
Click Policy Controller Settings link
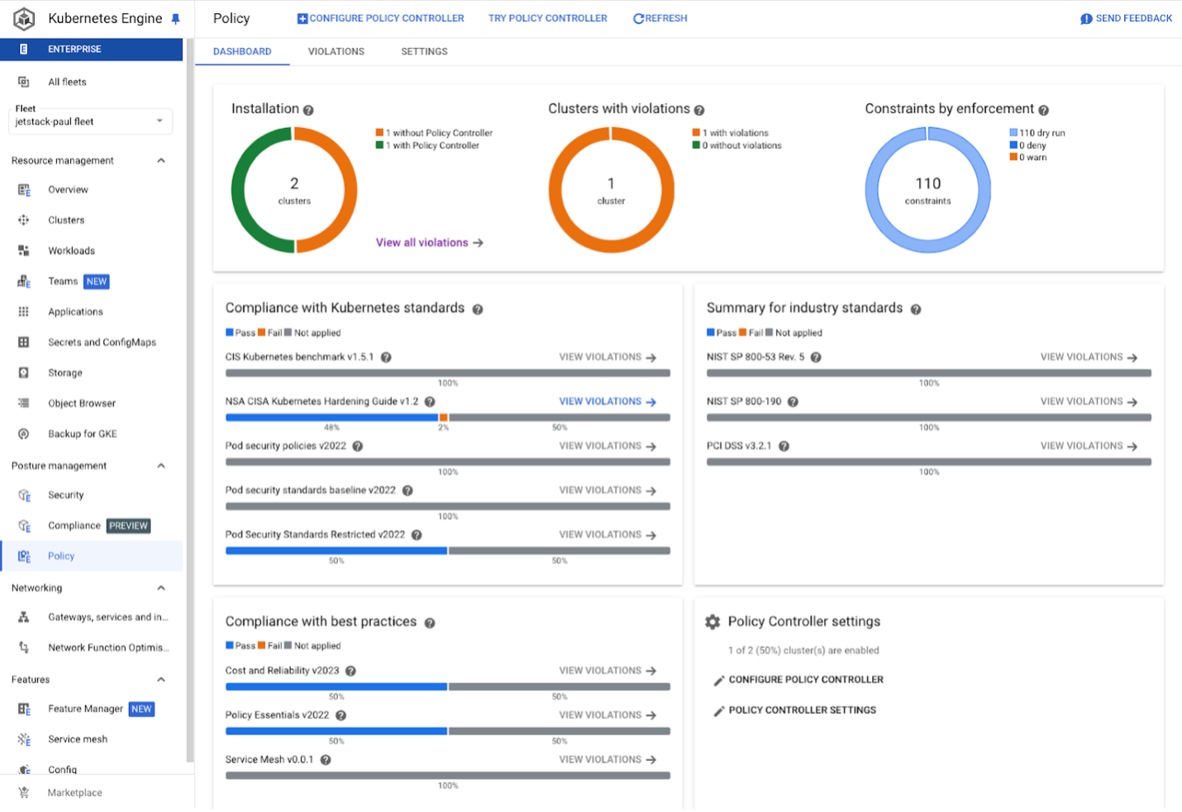795,710
